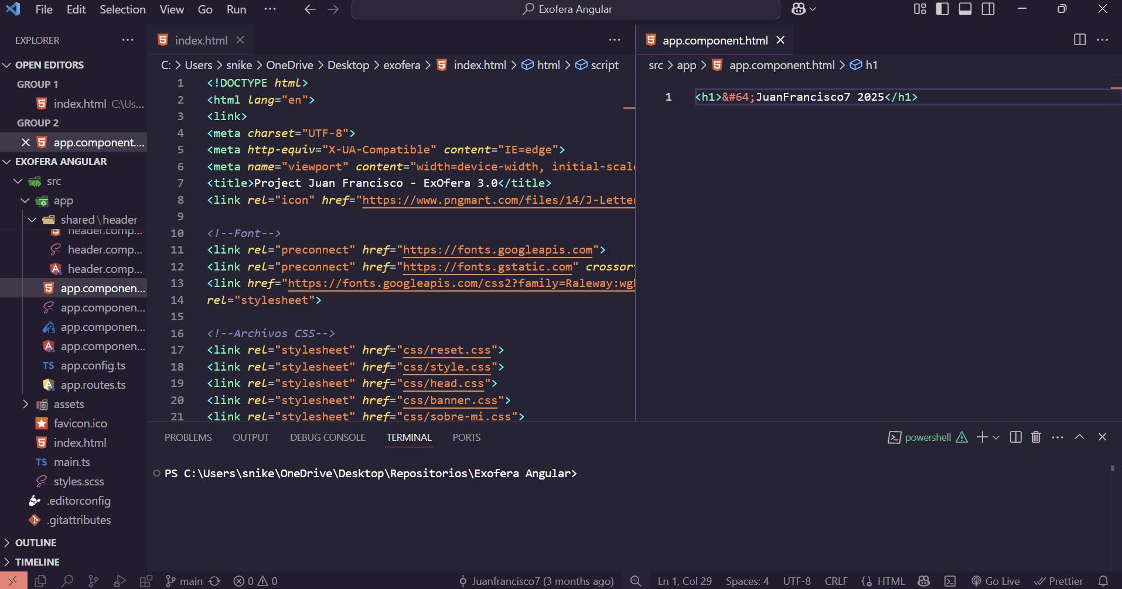
Task: Open main.ts in the explorer
Action: pos(73,462)
